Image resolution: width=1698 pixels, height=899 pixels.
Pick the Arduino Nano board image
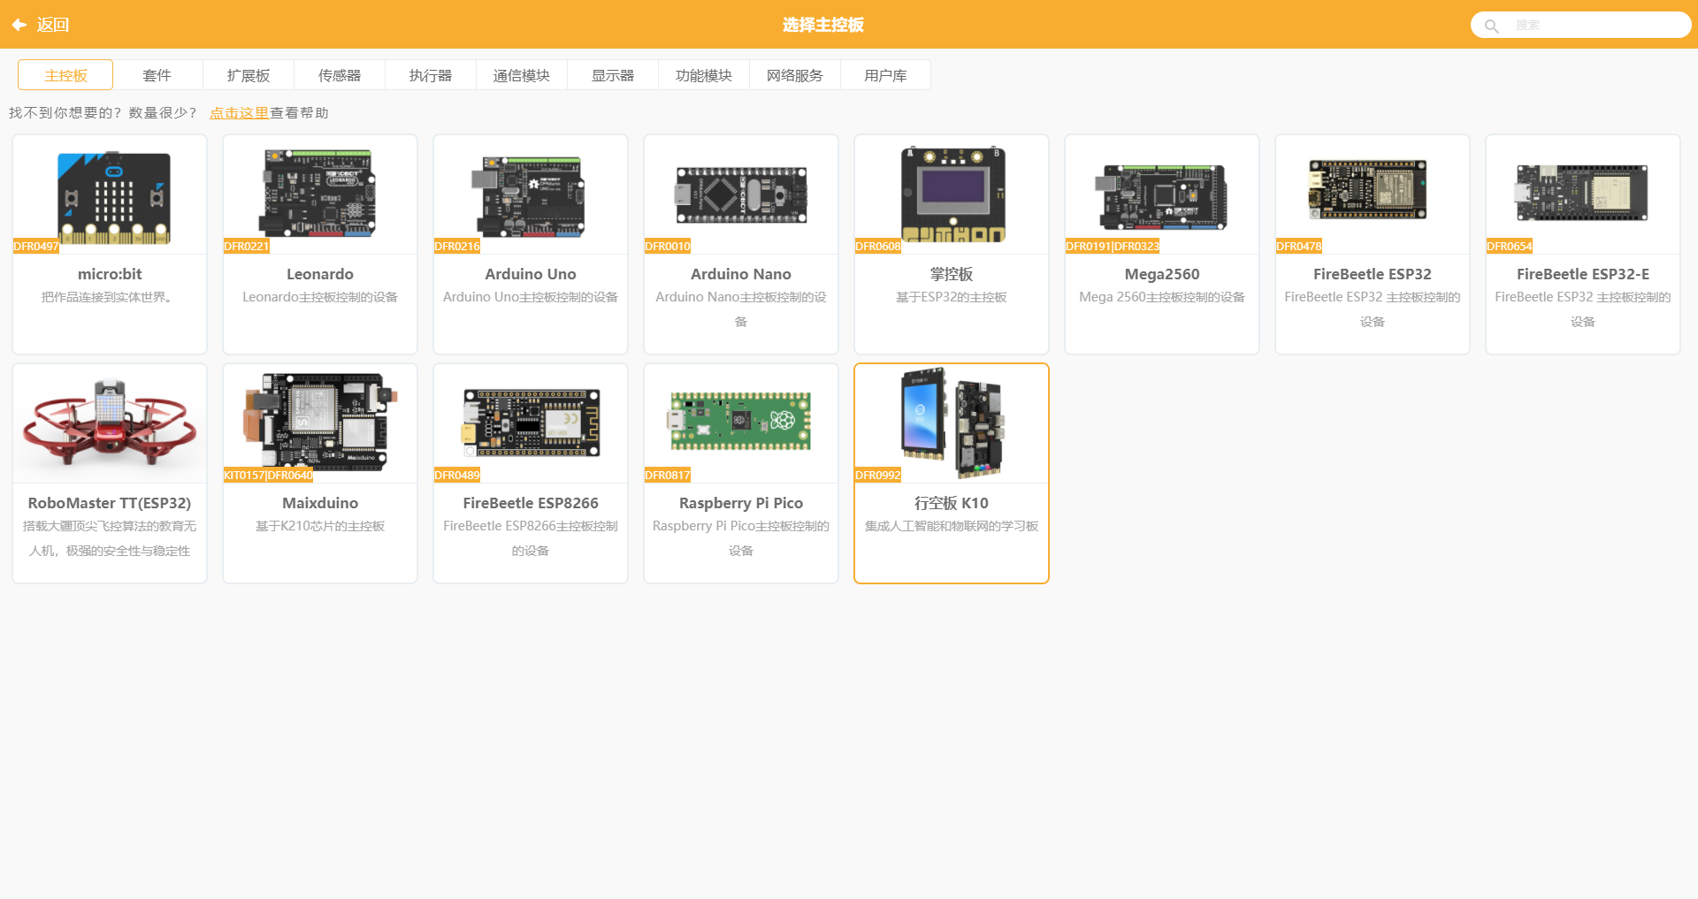point(741,194)
